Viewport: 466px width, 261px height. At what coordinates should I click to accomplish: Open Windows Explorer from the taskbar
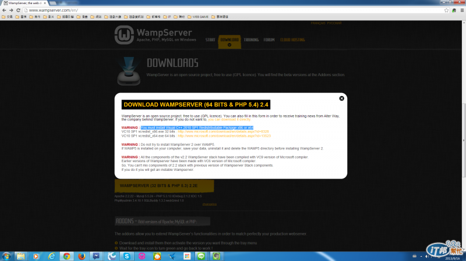click(x=21, y=256)
